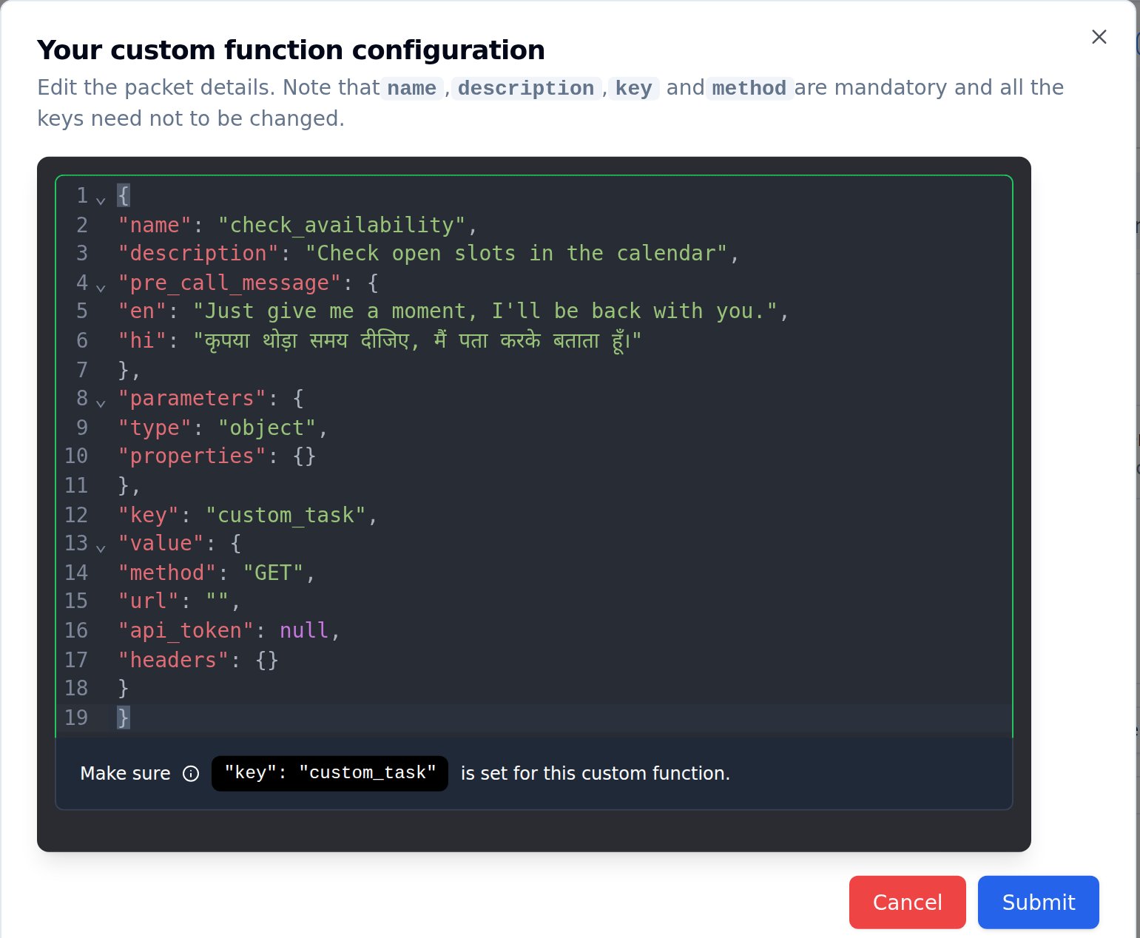Click the "api_token" key on line 16
This screenshot has height=938, width=1140.
tap(186, 630)
